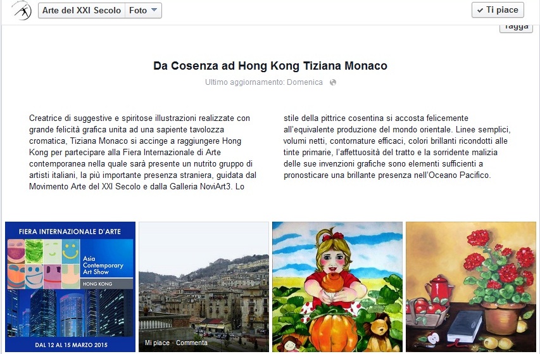Click the partially hidden Tagga button
Screen dimensions: 540x354
tap(516, 28)
